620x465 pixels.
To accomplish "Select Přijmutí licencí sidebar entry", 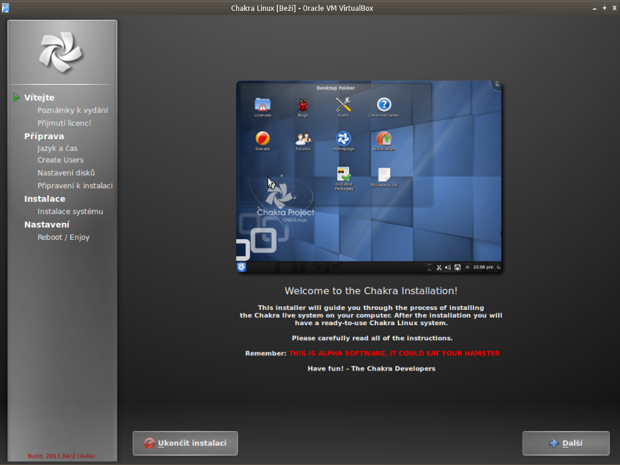I will [64, 123].
